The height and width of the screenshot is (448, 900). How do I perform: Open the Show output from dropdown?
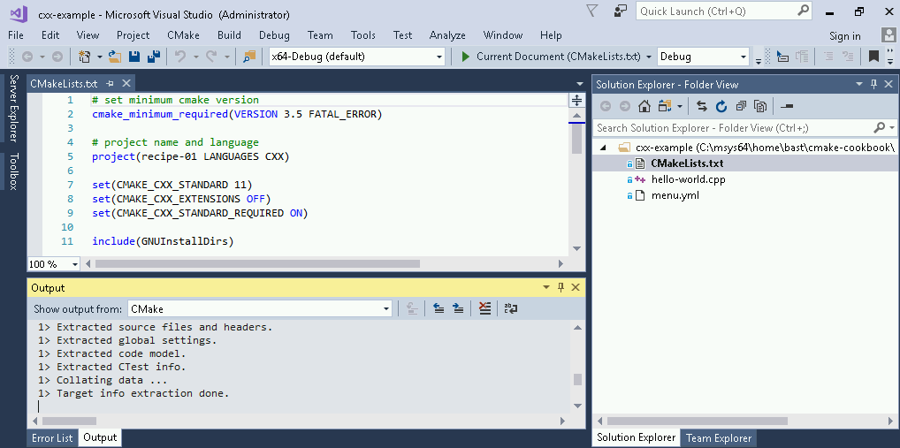coord(386,309)
